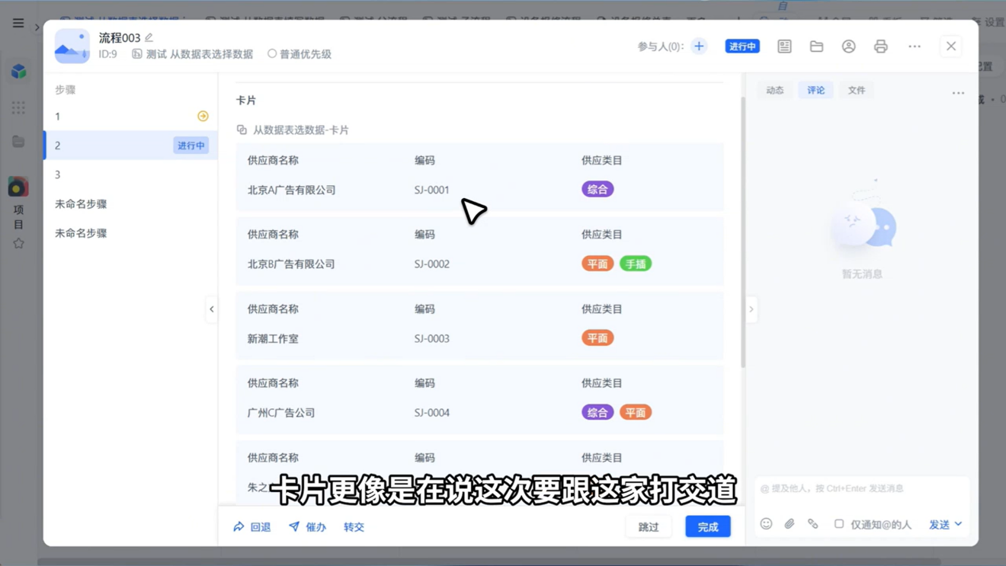Edit the 流程003 title pencil icon
This screenshot has height=566, width=1006.
pos(149,37)
